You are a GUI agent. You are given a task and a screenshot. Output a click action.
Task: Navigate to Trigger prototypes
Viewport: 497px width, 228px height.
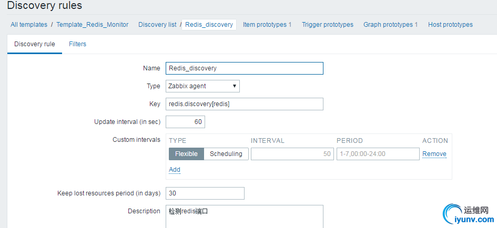tap(328, 25)
